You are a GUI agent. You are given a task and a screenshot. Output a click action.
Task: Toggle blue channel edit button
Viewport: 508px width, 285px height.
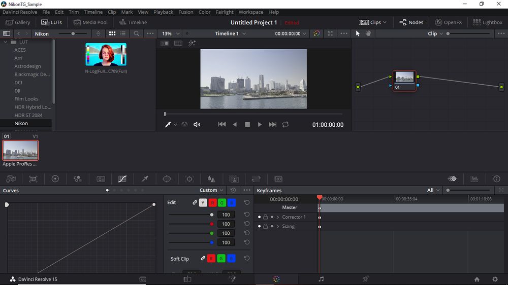click(232, 203)
